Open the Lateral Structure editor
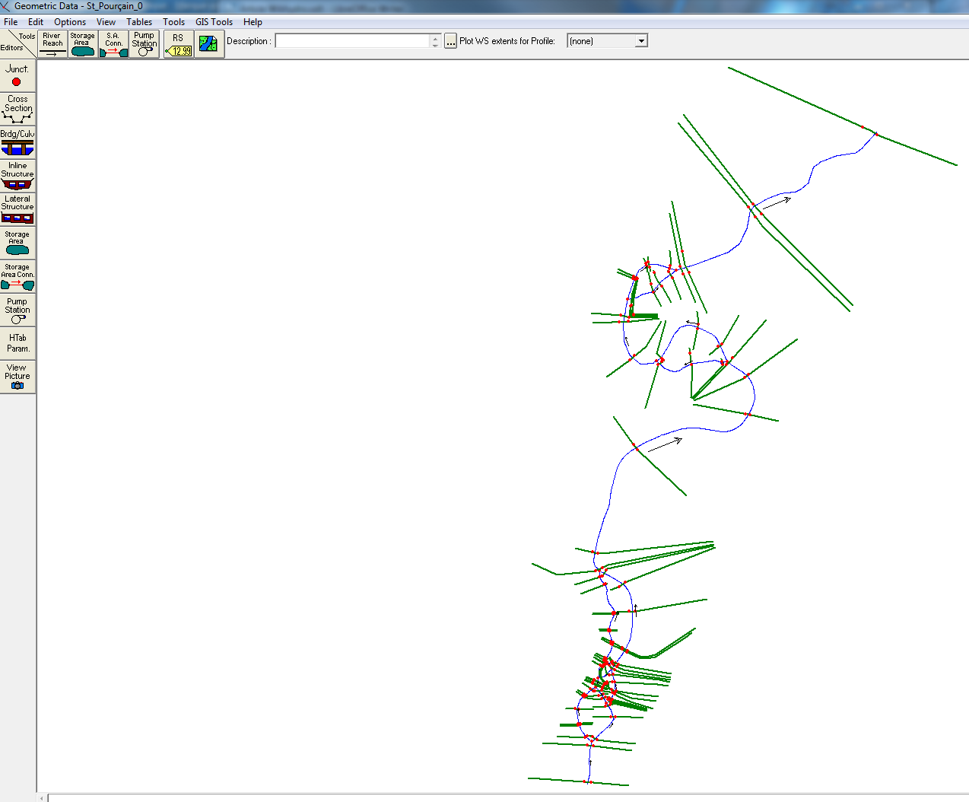The image size is (969, 802). click(17, 208)
